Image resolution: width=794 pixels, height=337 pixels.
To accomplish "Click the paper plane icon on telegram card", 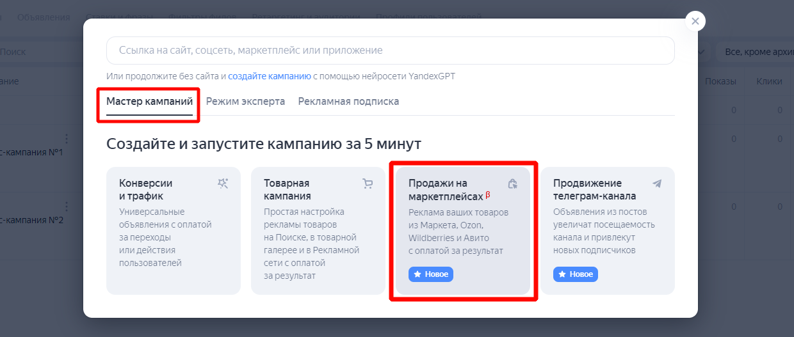I will (x=657, y=184).
